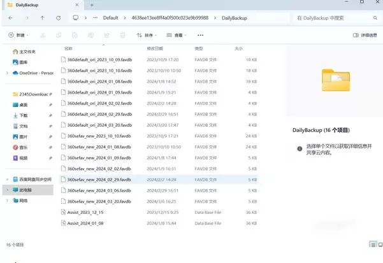Select file 360sefav_new_2024_03_06.favdb
Image resolution: width=383 pixels, height=263 pixels.
point(99,190)
